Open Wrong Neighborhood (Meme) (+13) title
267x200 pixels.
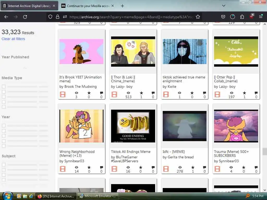[x=77, y=154]
